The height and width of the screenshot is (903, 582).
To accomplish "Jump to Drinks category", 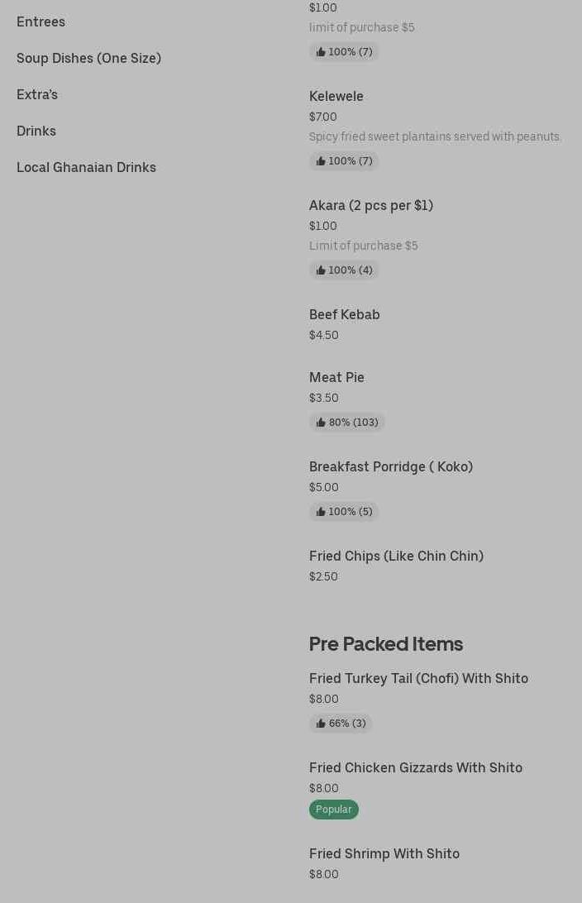I will 36,131.
